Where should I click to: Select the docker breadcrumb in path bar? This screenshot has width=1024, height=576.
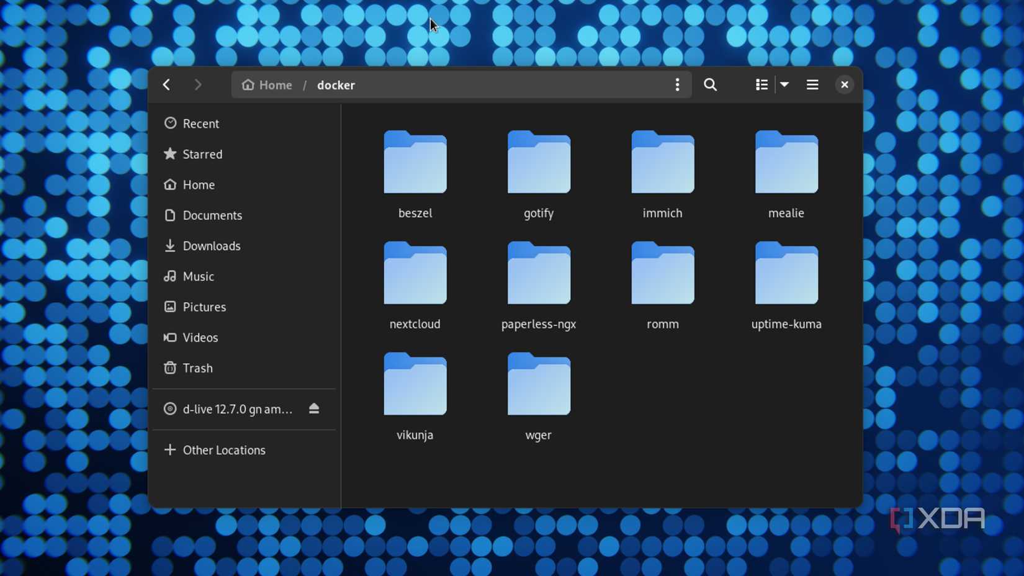(x=336, y=84)
